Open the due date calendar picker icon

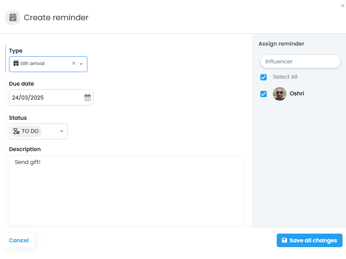point(88,97)
